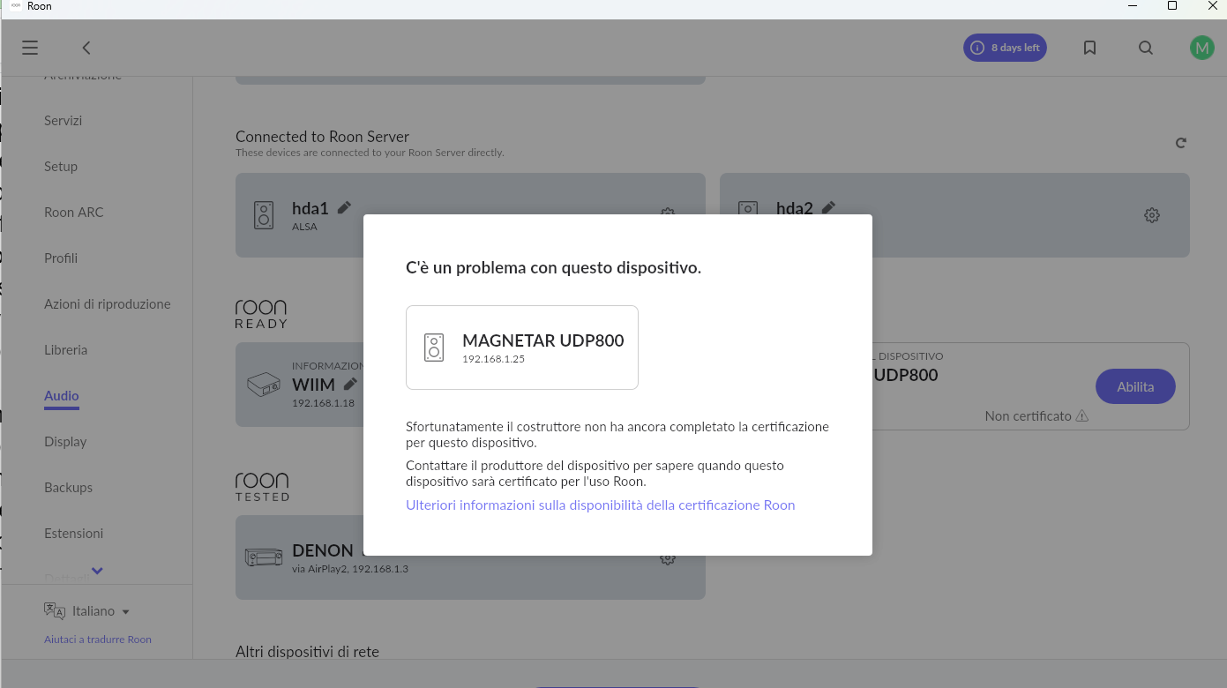This screenshot has width=1227, height=688.
Task: Follow the "Aiutaci a tradurre Roon" link
Action: coord(98,639)
